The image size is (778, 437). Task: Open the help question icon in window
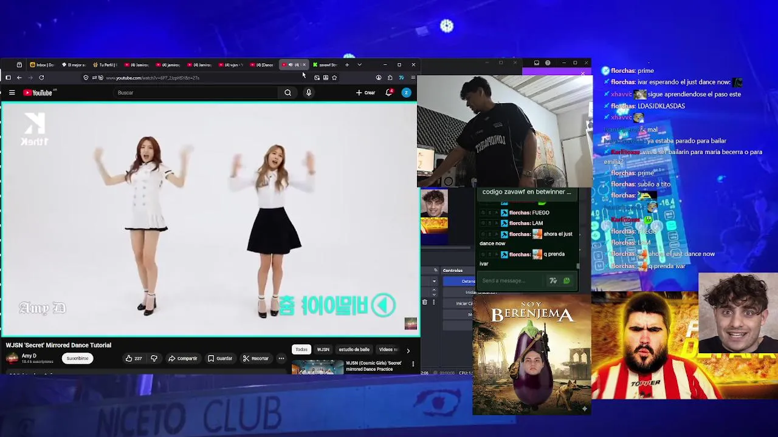coord(548,63)
